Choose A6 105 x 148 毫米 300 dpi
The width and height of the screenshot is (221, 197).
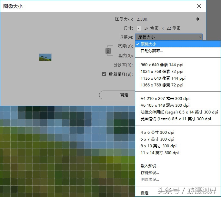(178, 105)
